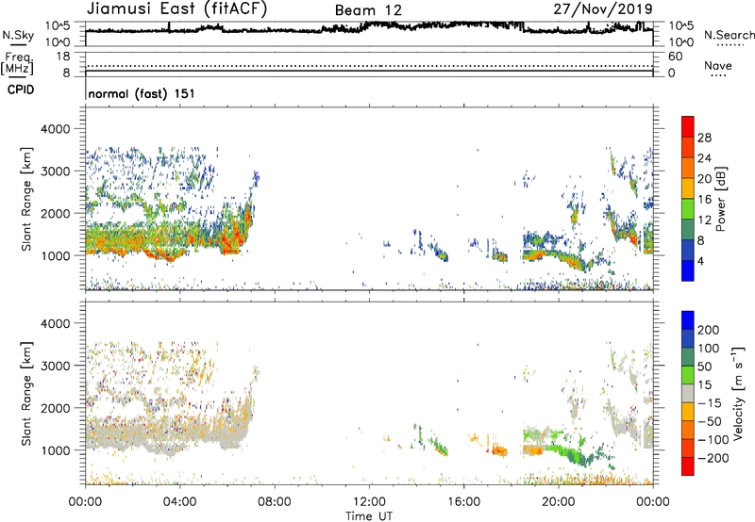
Task: Click the 'Power [dB]' colorbar label
Action: pos(720,199)
